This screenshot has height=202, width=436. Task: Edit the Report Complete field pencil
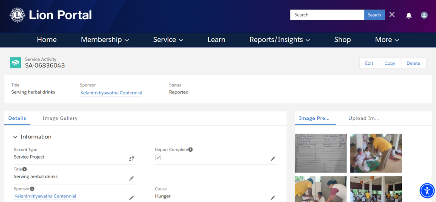(x=273, y=159)
